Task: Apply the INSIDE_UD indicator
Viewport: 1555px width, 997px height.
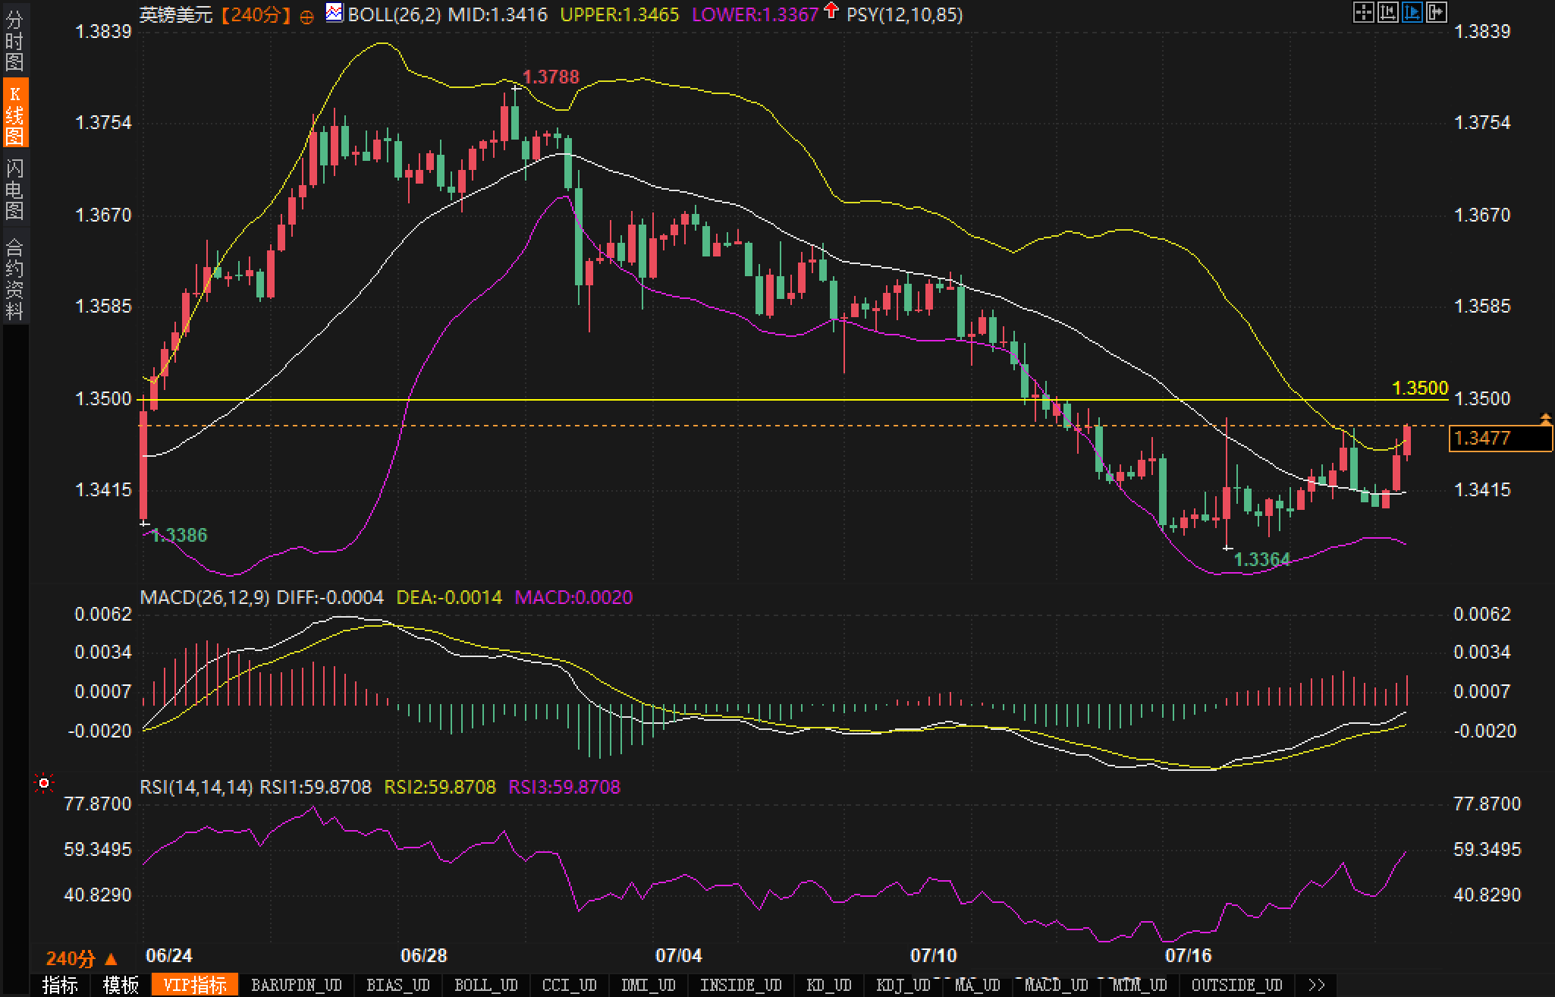Action: [x=741, y=985]
